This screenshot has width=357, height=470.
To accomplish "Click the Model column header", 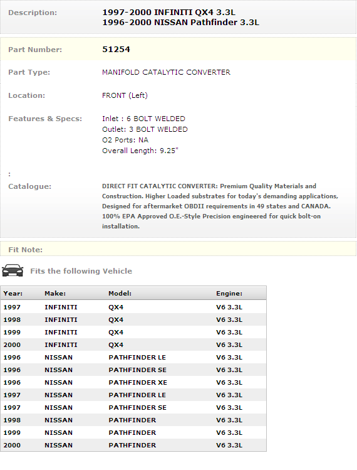I will pos(120,294).
